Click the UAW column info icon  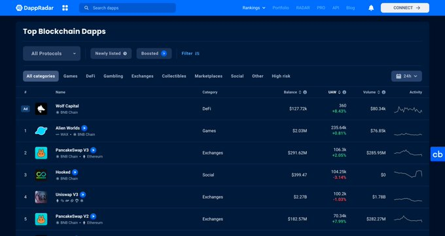click(x=344, y=92)
